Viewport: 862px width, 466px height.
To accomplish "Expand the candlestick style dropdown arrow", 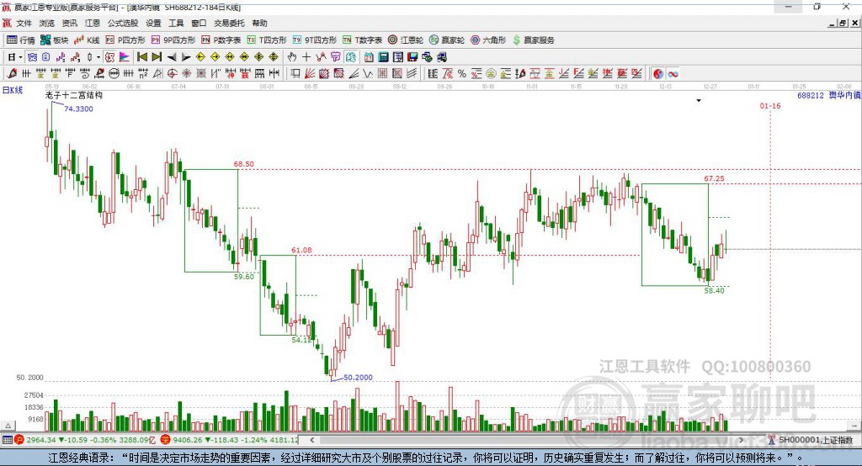I will pyautogui.click(x=98, y=57).
